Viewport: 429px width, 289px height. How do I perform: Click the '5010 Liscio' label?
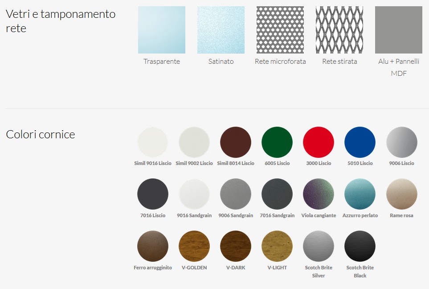click(x=360, y=163)
